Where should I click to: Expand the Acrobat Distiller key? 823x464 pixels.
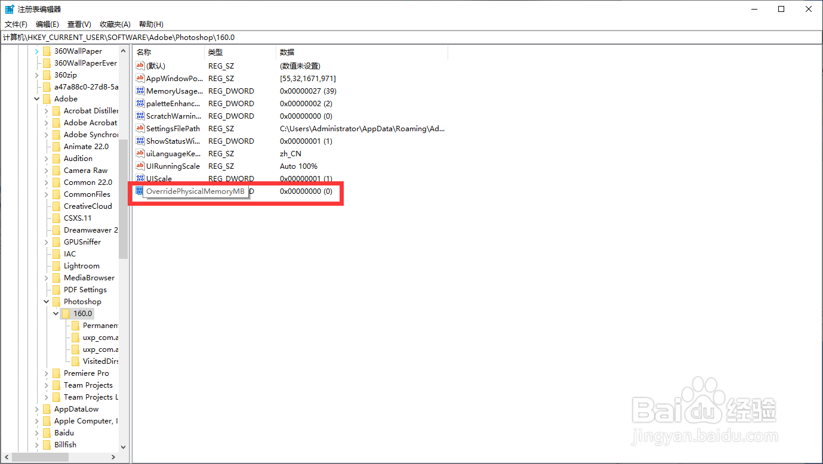pyautogui.click(x=47, y=110)
